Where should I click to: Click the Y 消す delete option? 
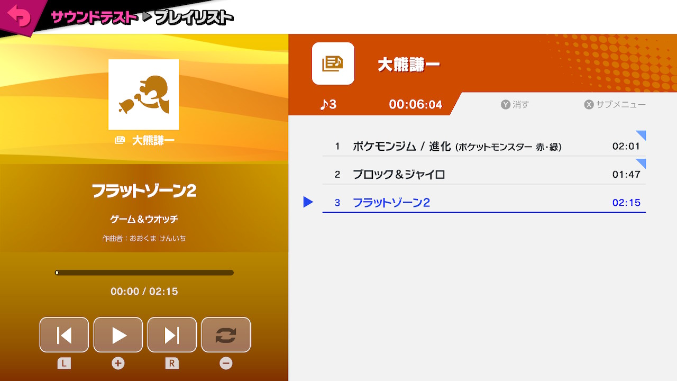tap(515, 105)
